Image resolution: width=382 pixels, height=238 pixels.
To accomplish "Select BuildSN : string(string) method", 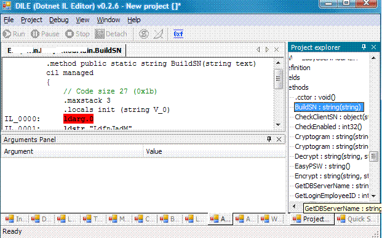I will pyautogui.click(x=329, y=107).
